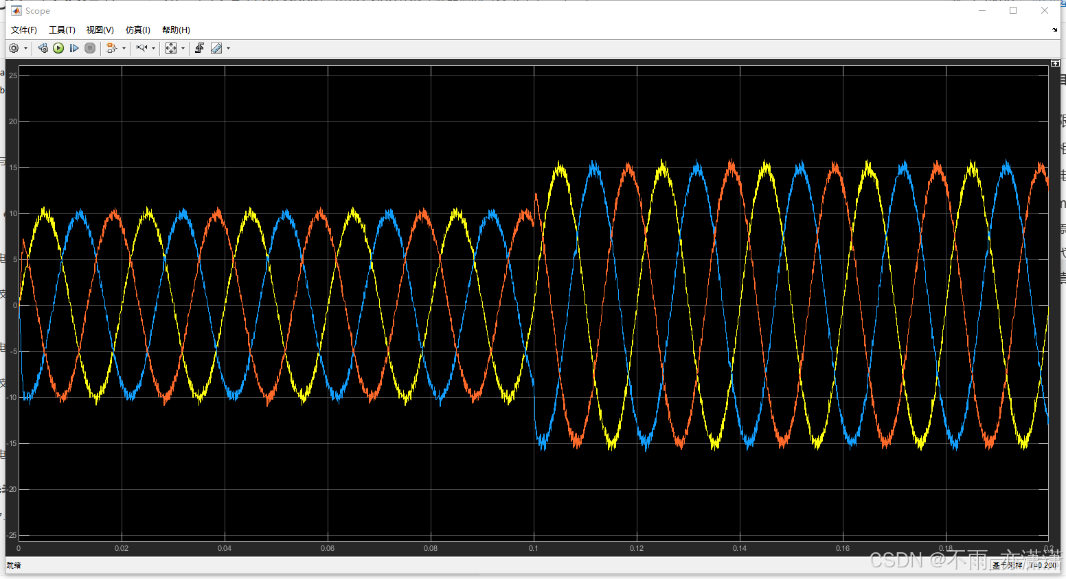Step forward the simulation one step
Image resolution: width=1066 pixels, height=579 pixels.
74,48
